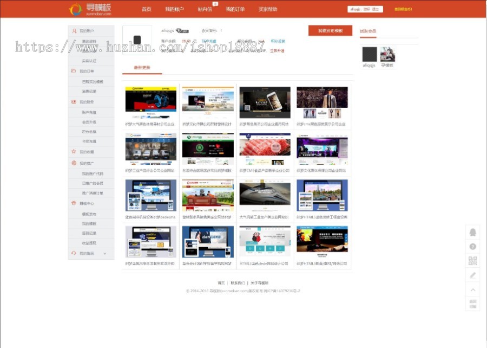Click the star icon beside 我的收藏
The height and width of the screenshot is (348, 487).
(x=74, y=151)
